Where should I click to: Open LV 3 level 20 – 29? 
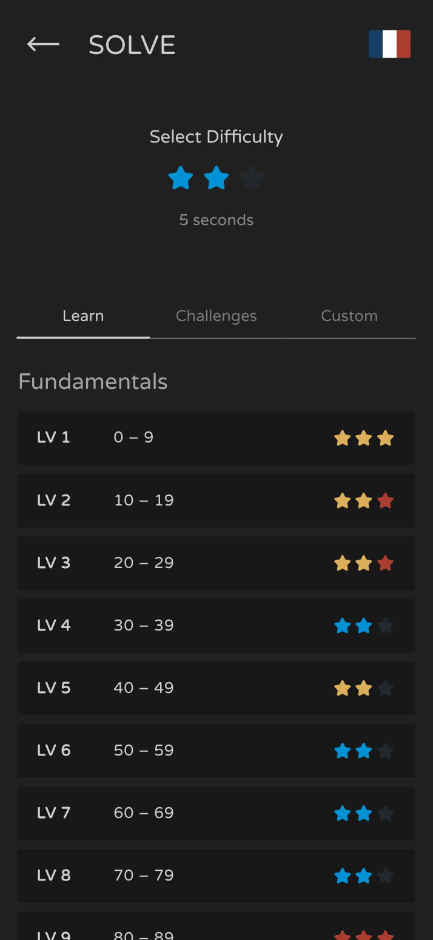tap(216, 563)
